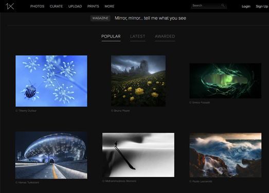
Task: Open the CURATE menu item
Action: [x=56, y=6]
